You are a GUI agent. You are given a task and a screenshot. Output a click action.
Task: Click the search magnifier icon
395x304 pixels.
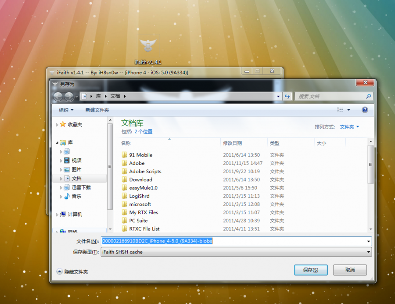point(368,96)
